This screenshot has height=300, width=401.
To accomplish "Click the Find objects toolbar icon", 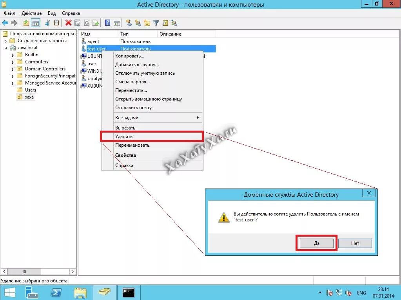I will 165,23.
